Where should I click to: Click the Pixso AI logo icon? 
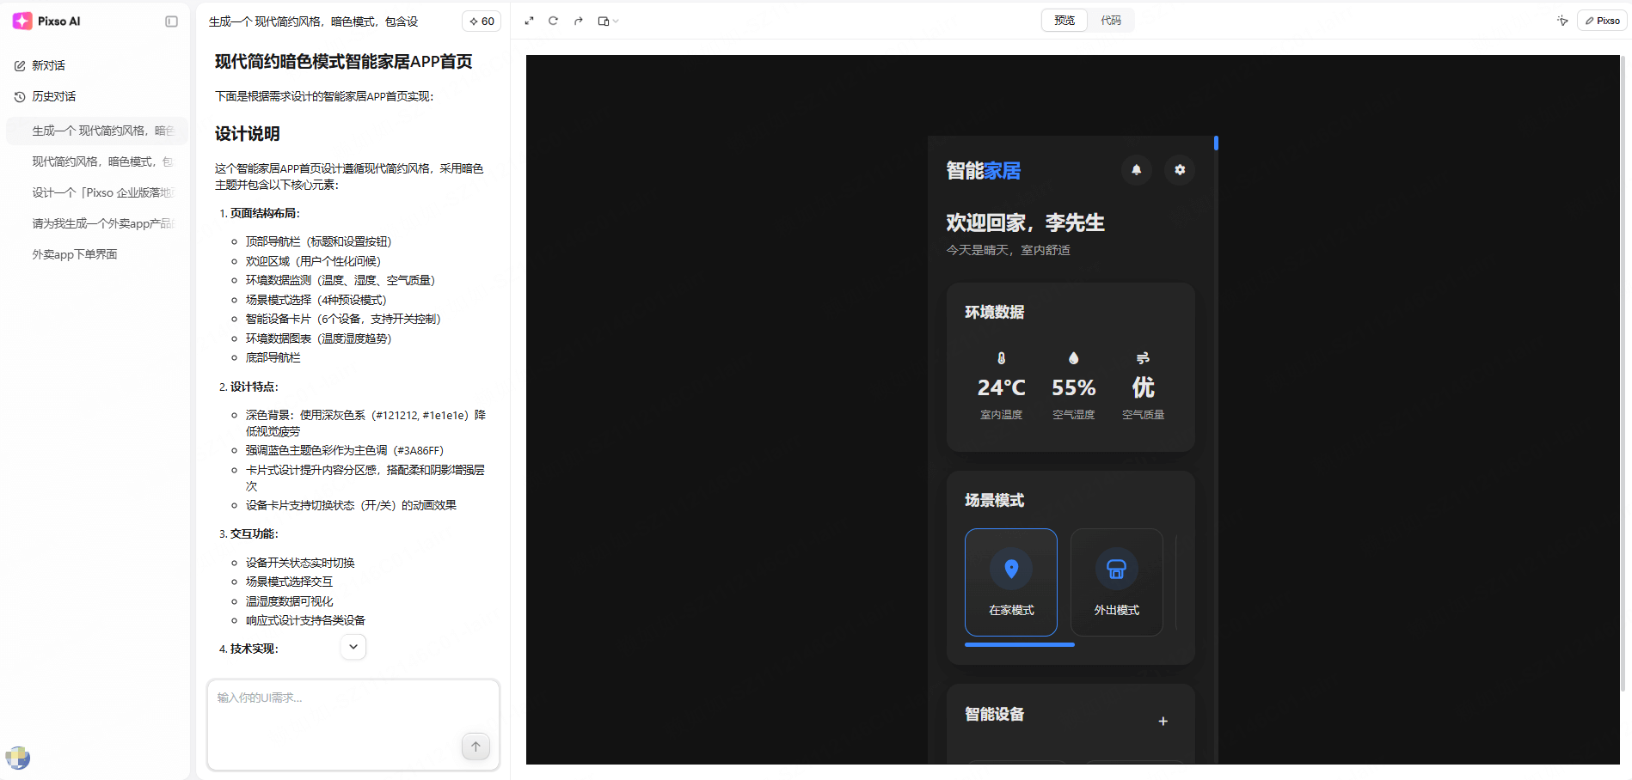(21, 21)
